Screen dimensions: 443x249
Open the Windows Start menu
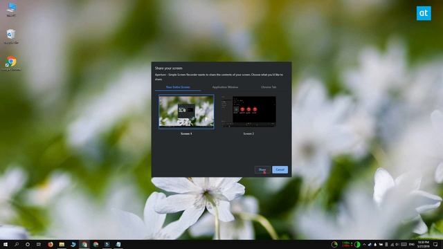coord(6,244)
